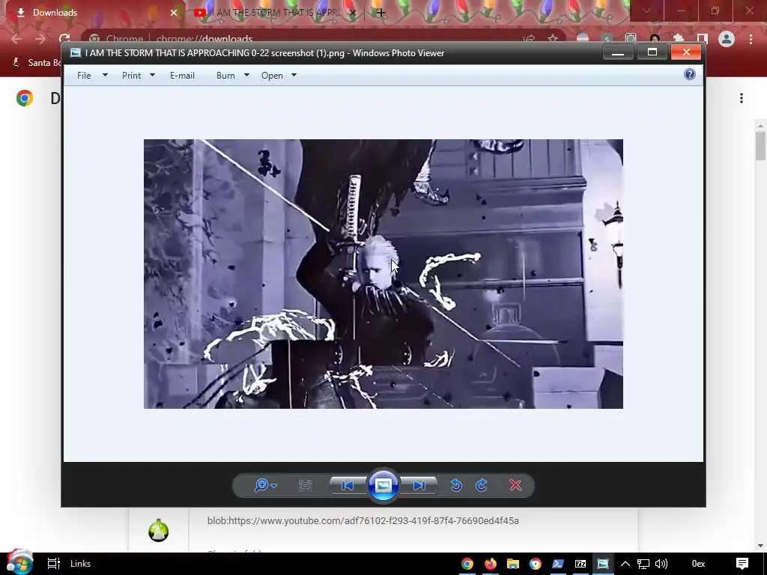Open PowerShell from the taskbar
Screen dimensions: 767x575
(x=557, y=564)
